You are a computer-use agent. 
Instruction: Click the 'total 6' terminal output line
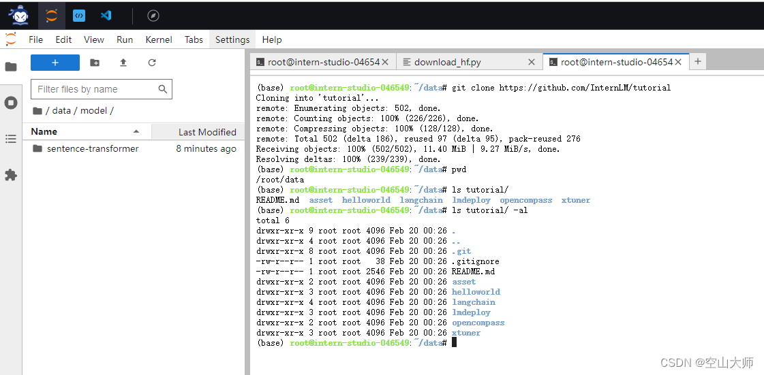273,221
